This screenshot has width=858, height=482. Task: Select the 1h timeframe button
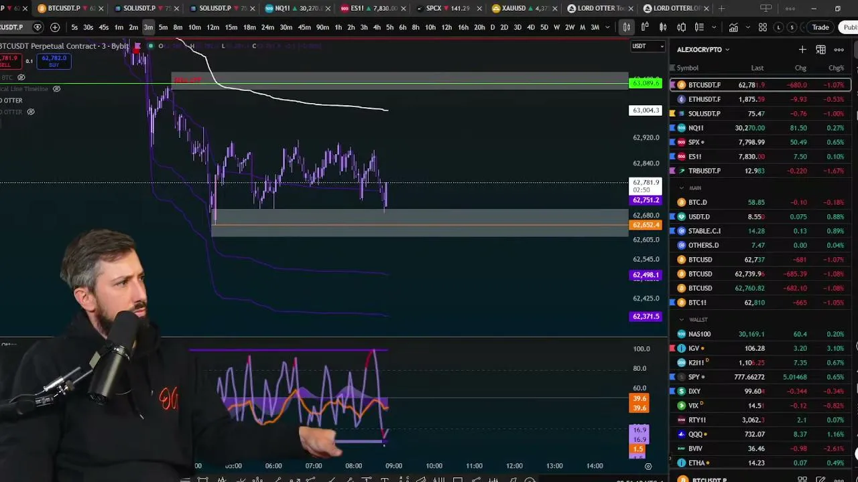pos(338,27)
